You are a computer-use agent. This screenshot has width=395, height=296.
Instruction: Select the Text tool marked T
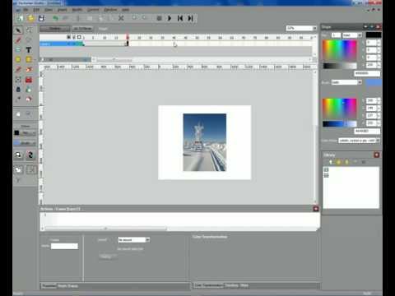click(x=29, y=50)
